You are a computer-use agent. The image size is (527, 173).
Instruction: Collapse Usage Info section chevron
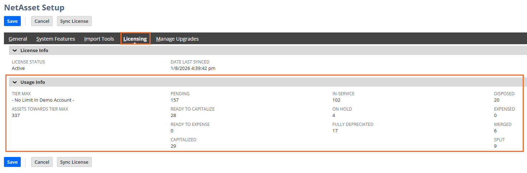(x=15, y=82)
